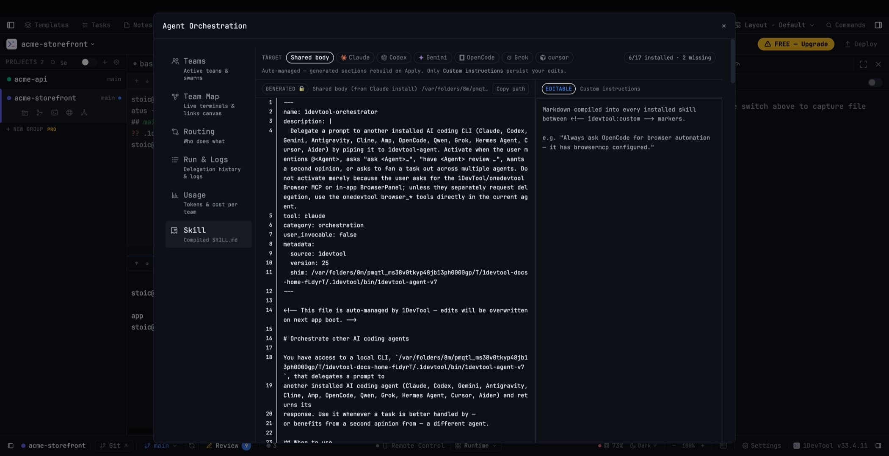Click the Copy path button
The height and width of the screenshot is (456, 889).
[x=511, y=89]
